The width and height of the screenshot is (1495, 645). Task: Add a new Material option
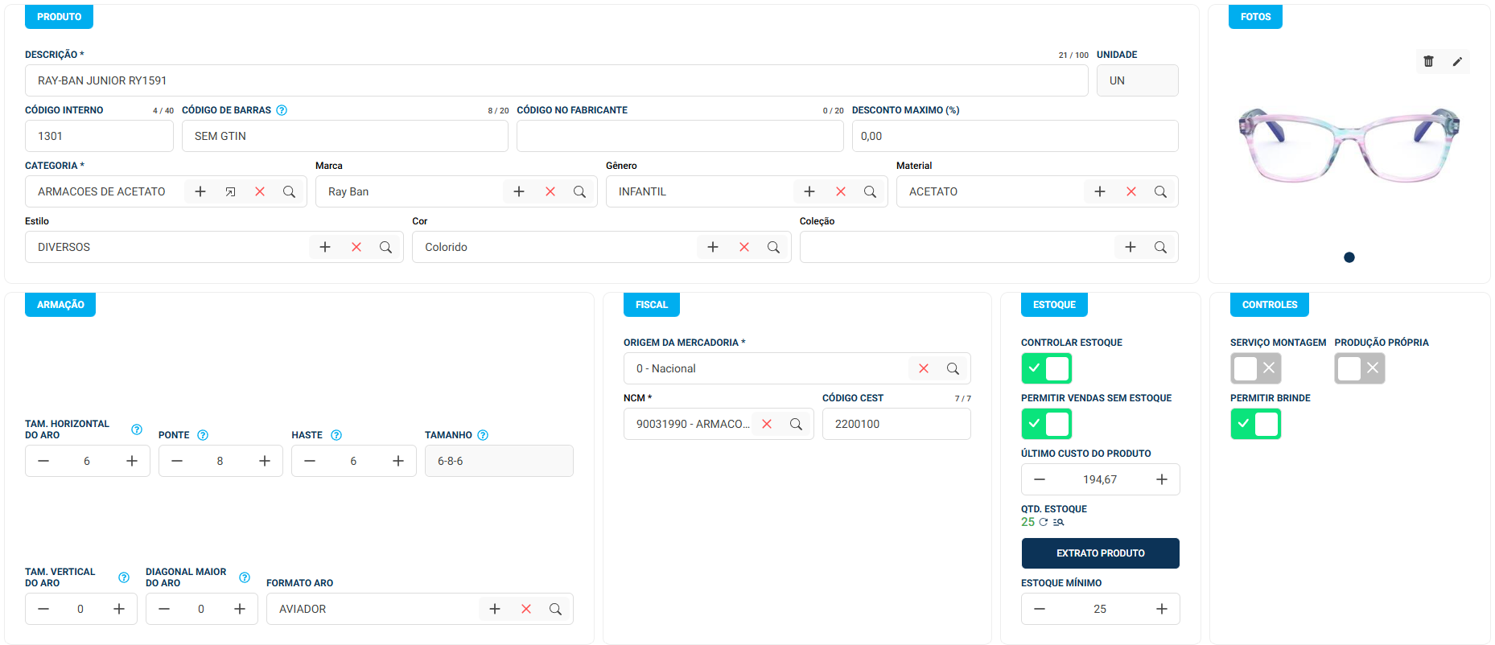click(1100, 191)
